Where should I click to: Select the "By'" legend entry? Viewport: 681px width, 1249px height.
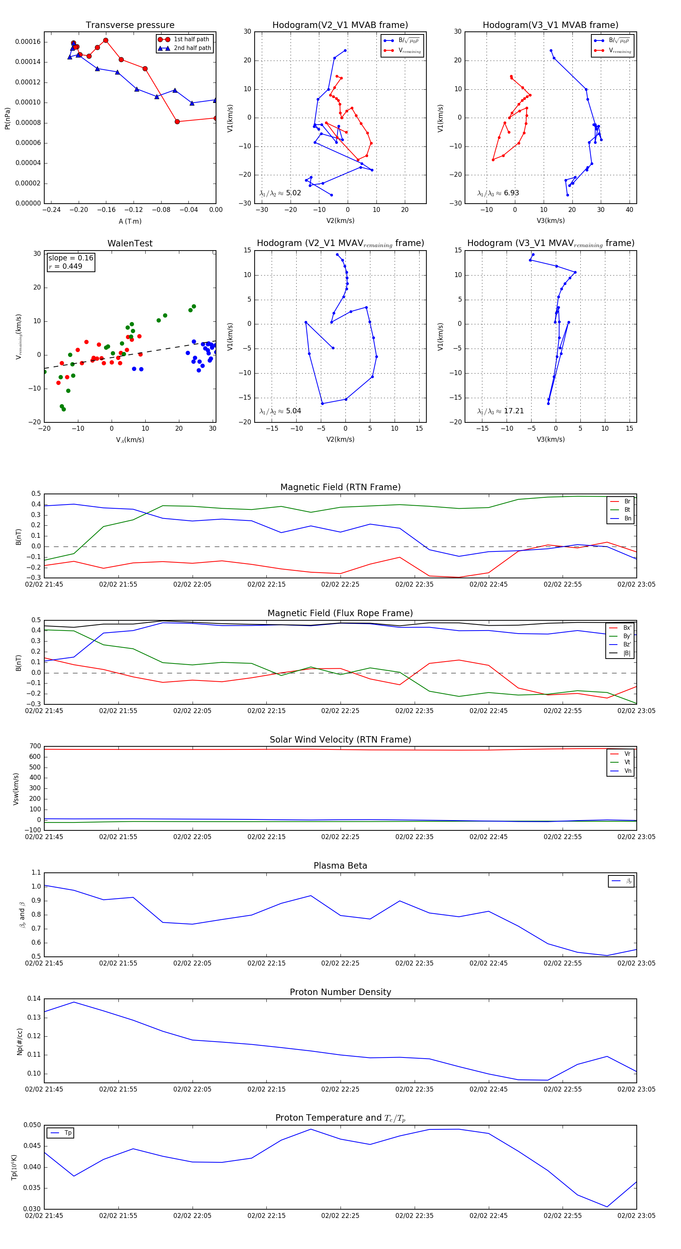point(620,636)
